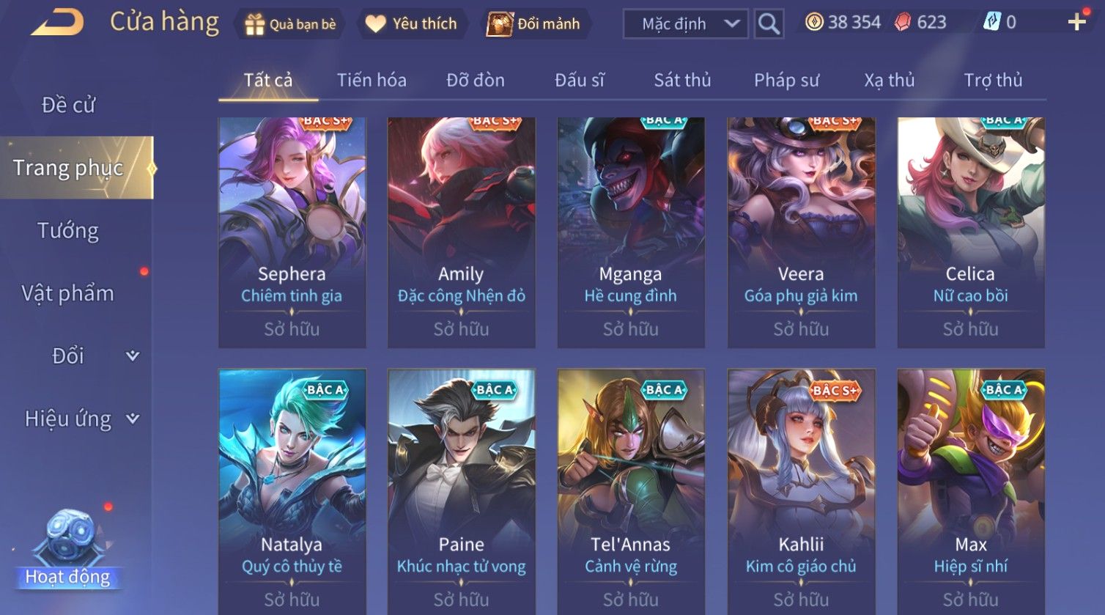This screenshot has width=1105, height=615.
Task: Select the Tiến hóa tab
Action: 372,80
